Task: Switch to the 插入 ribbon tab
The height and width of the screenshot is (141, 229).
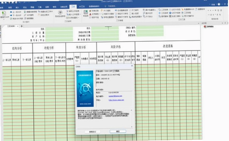Action: click(17, 7)
